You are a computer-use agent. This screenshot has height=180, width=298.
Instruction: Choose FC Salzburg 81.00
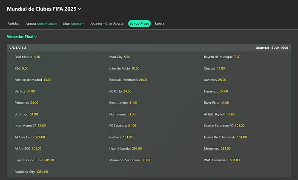point(123,126)
